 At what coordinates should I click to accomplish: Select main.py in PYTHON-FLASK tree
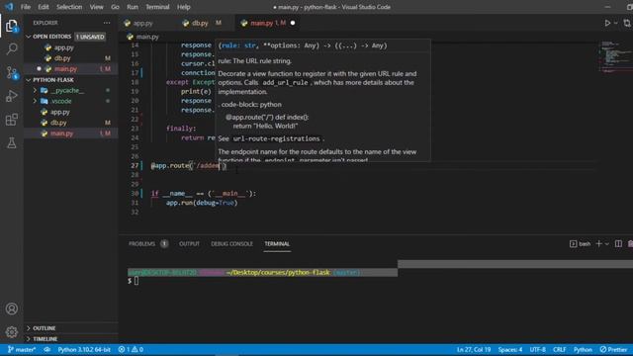(61, 133)
